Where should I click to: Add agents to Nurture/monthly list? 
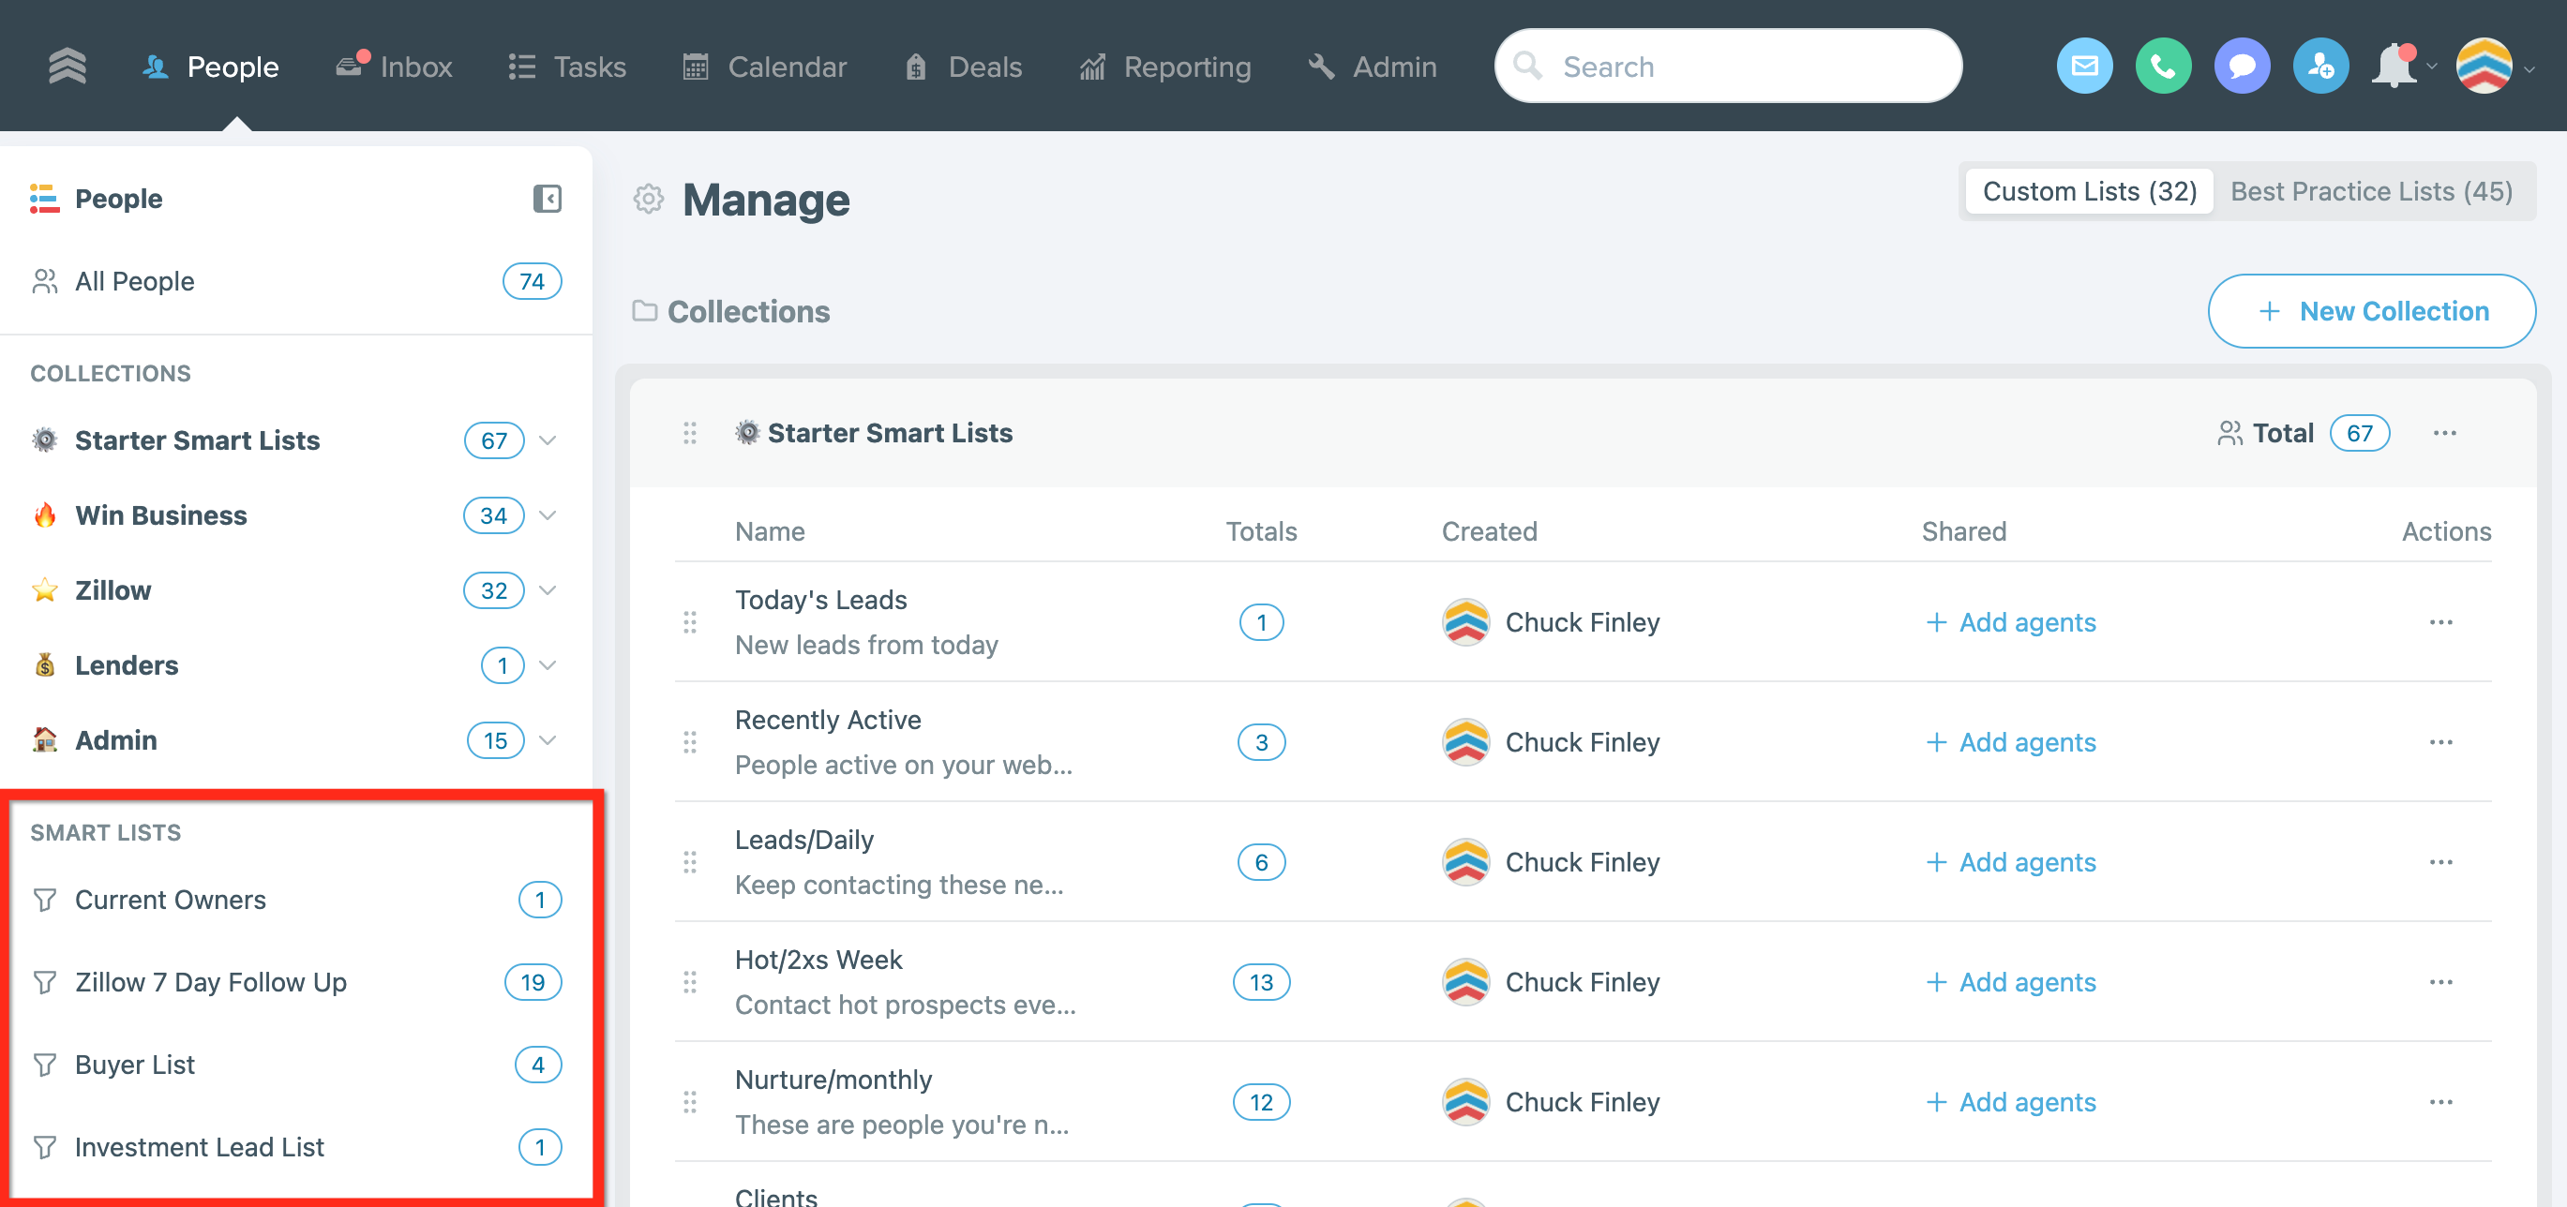coord(2011,1102)
